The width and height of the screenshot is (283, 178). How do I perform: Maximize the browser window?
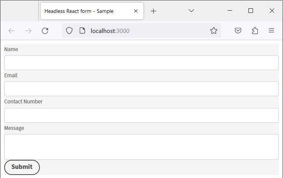pyautogui.click(x=250, y=11)
